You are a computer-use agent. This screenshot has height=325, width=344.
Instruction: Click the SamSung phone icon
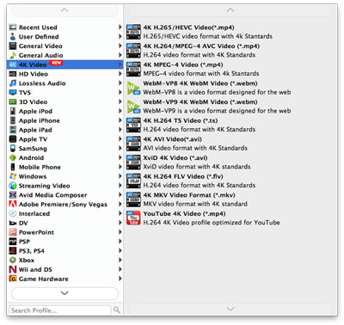[x=13, y=149]
